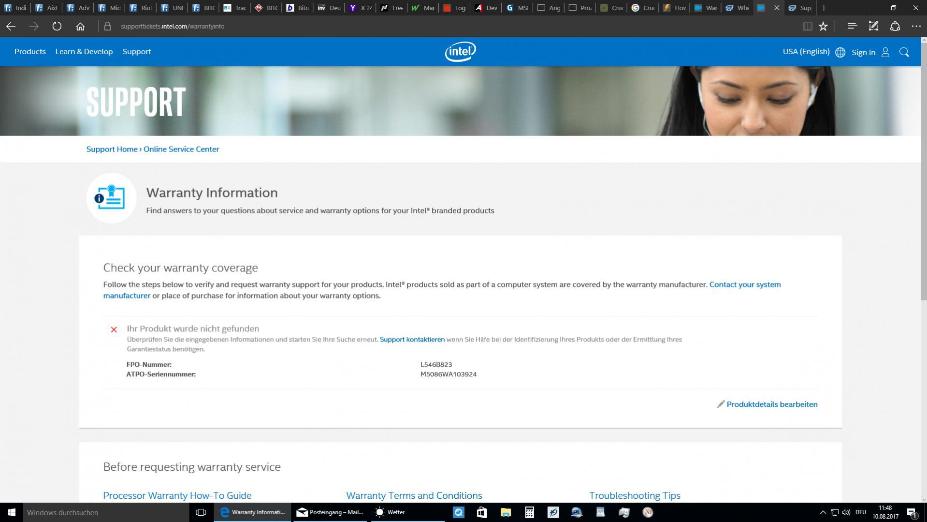Open the PL application on taskbar

[577, 512]
